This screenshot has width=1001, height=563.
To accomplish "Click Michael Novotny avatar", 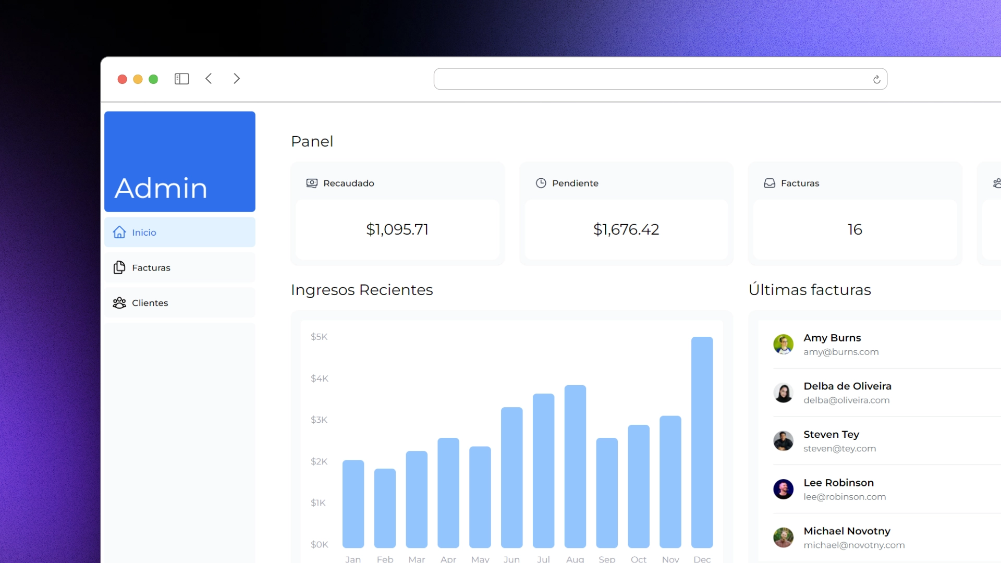I will pos(783,537).
